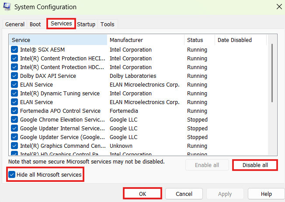Sort by the Service column header
This screenshot has height=202, width=285.
(58, 40)
